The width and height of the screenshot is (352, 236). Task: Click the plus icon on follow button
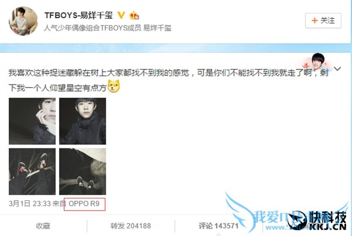[x=314, y=21]
